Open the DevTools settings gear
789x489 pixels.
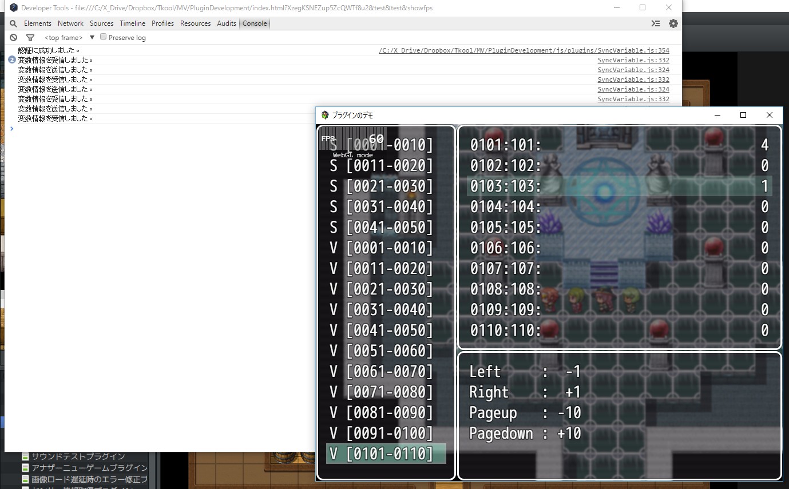click(673, 23)
